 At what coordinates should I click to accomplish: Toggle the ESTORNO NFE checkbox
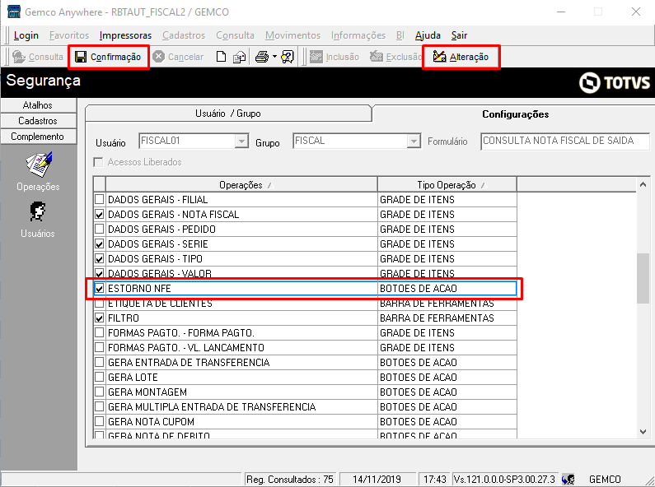(x=100, y=288)
